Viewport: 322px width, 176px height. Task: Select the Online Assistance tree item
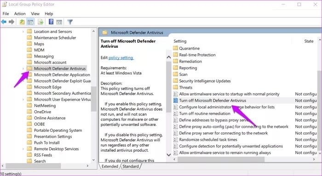(50, 118)
